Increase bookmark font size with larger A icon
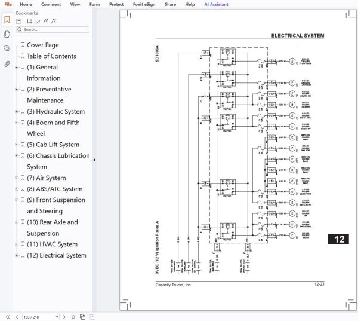 pyautogui.click(x=46, y=21)
